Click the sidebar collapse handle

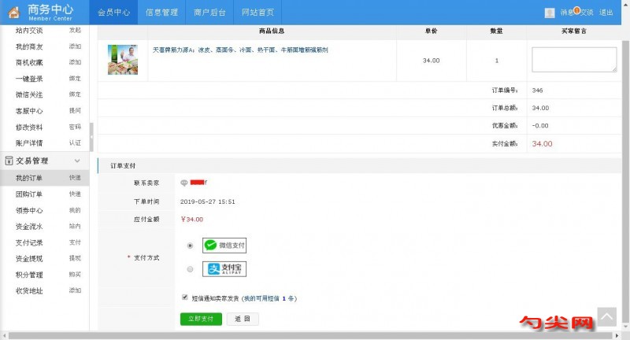click(x=91, y=137)
